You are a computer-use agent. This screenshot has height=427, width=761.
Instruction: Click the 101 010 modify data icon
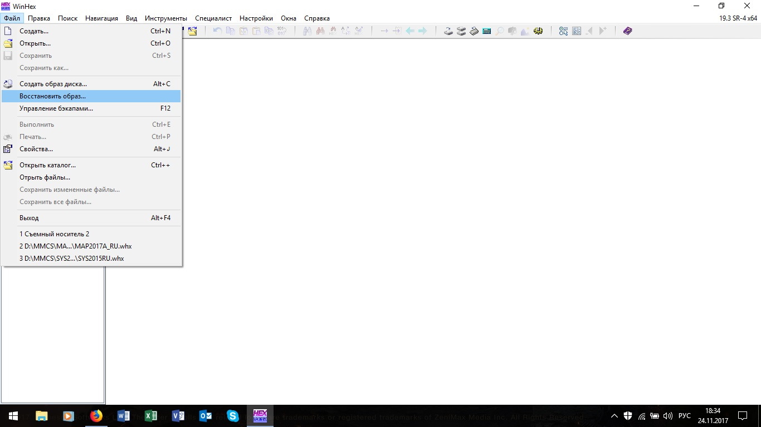coord(281,31)
